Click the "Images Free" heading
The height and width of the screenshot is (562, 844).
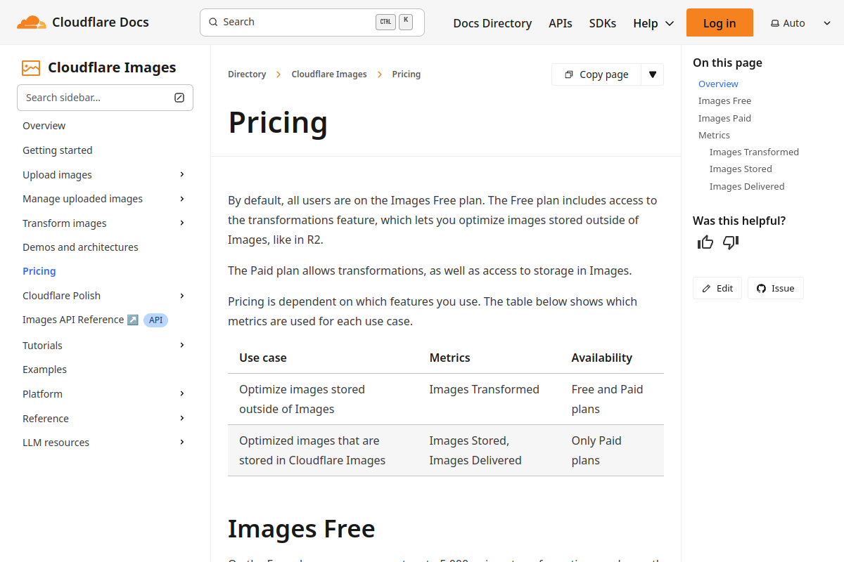[x=302, y=528]
